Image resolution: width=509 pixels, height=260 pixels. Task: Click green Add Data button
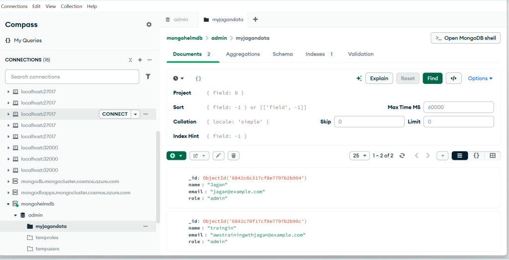tap(176, 156)
